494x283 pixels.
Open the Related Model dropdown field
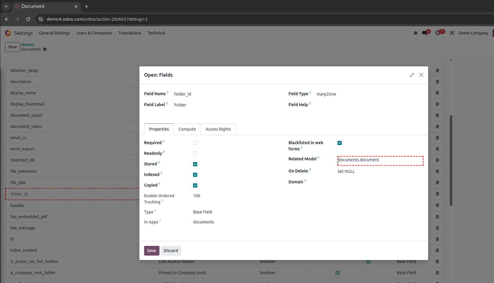(x=380, y=160)
